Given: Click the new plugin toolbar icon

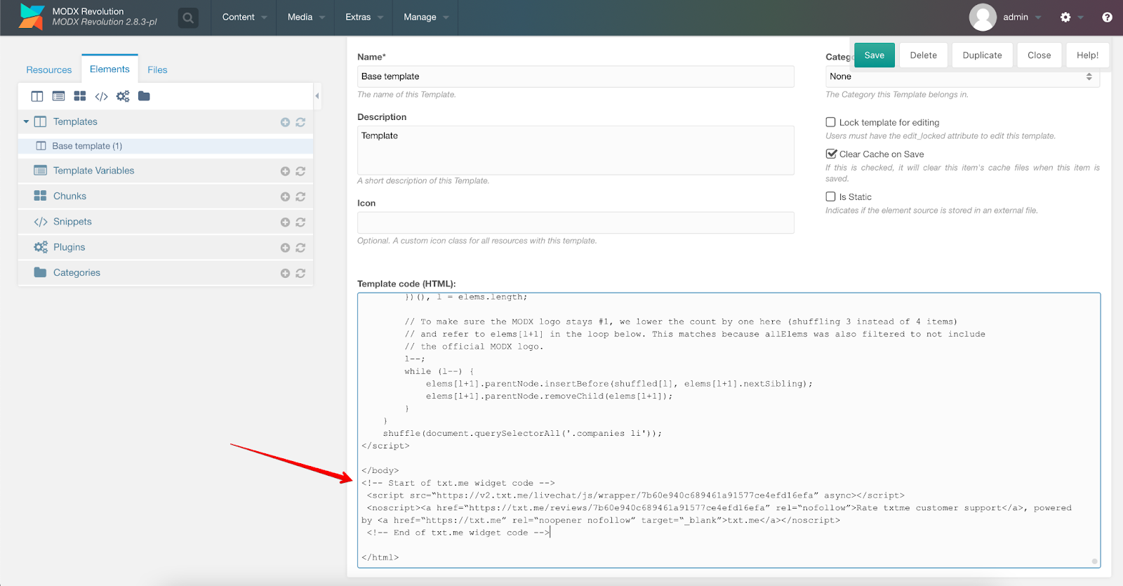Looking at the screenshot, I should click(123, 96).
